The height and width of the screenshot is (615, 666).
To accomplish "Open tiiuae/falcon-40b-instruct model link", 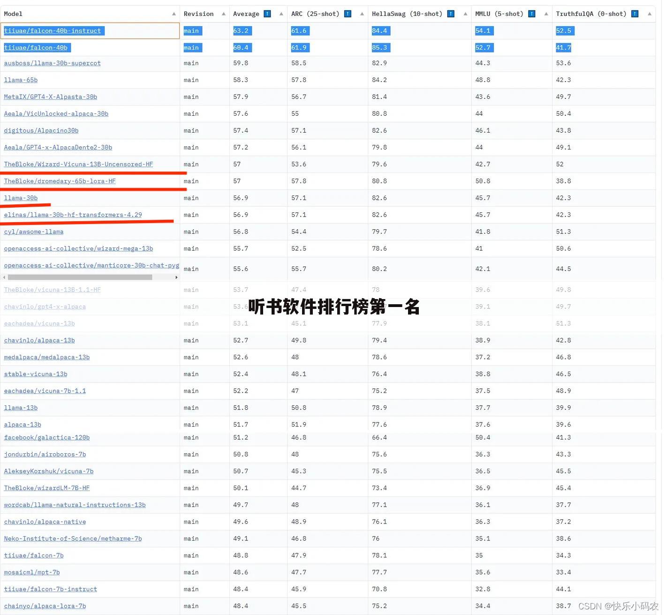I will click(53, 31).
